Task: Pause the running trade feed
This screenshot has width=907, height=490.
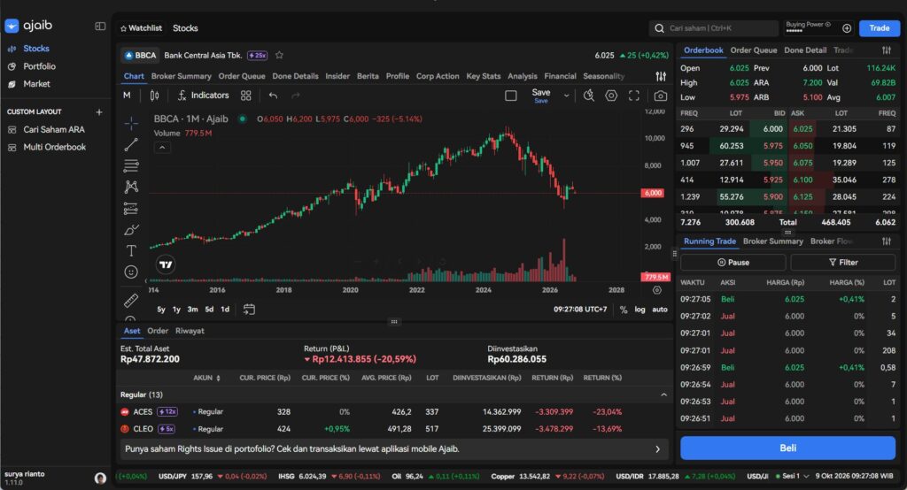Action: point(733,263)
